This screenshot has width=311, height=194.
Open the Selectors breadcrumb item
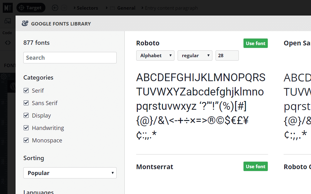[x=87, y=8]
